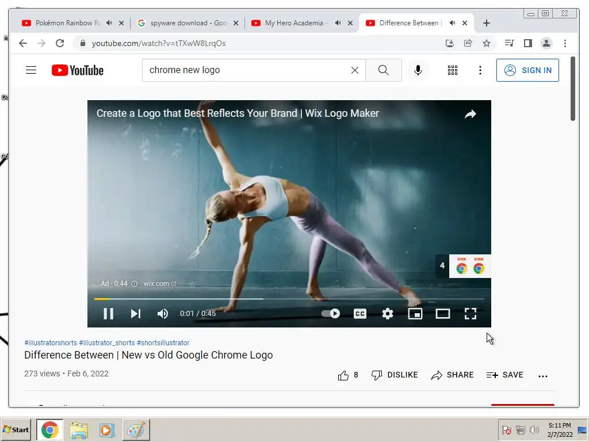Click the upcoming video Chrome logo thumbnail
This screenshot has height=442, width=589.
pos(470,266)
